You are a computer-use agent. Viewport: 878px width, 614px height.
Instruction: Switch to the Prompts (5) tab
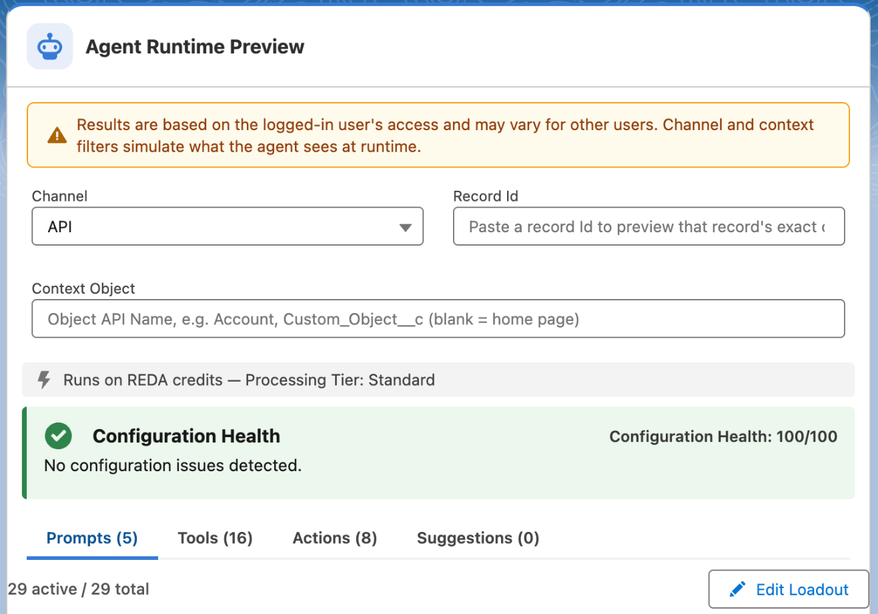pyautogui.click(x=92, y=538)
